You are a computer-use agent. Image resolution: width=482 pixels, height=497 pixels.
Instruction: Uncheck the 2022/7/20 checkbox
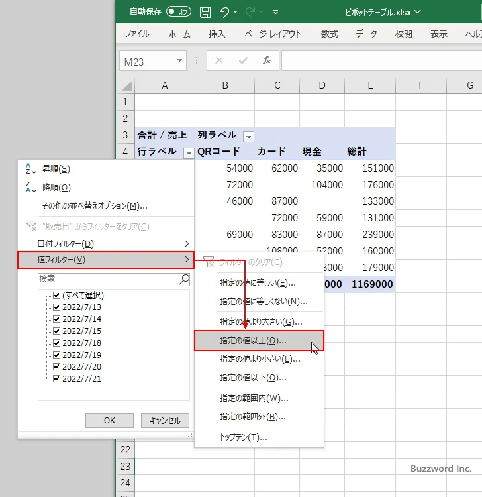[57, 366]
